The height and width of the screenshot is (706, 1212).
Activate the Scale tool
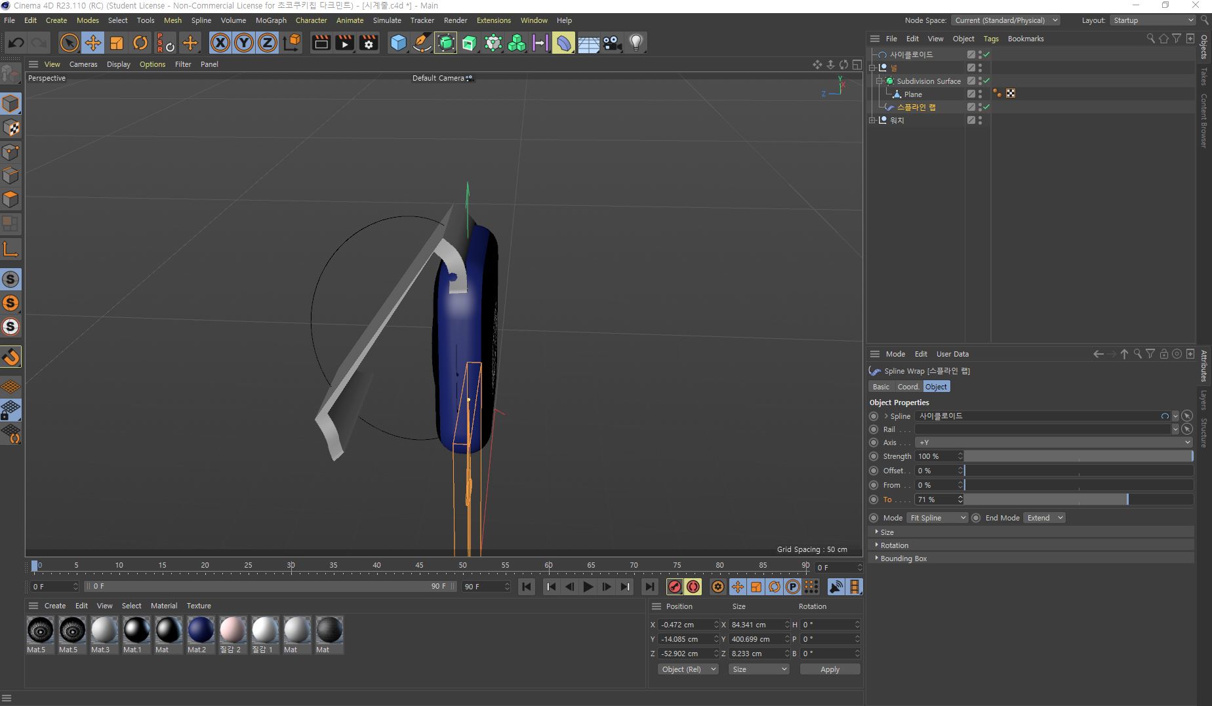[117, 43]
